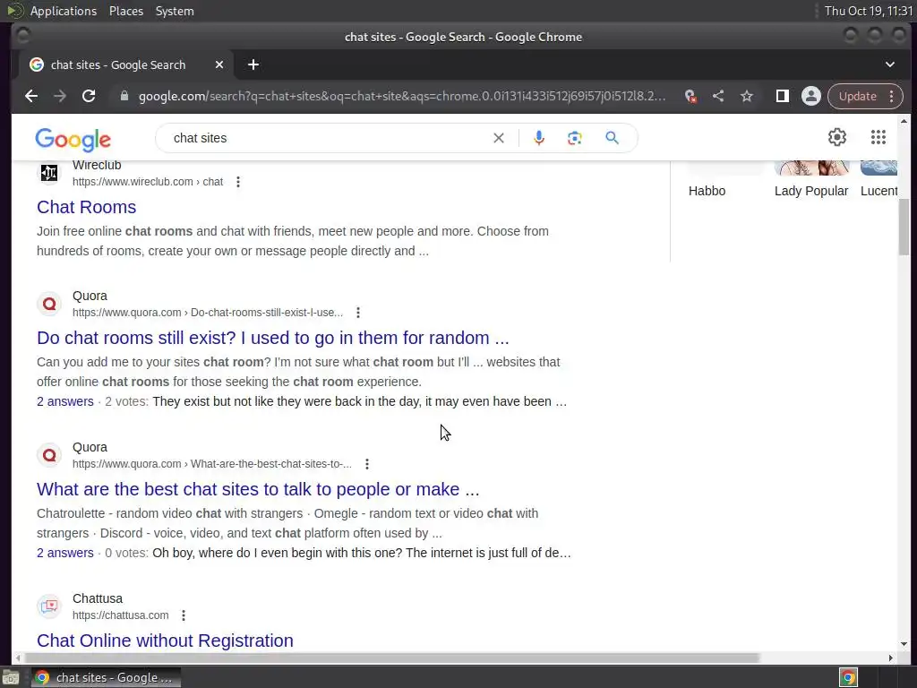Open more options for second Quora result
Screen dimensions: 917x688
(366, 464)
